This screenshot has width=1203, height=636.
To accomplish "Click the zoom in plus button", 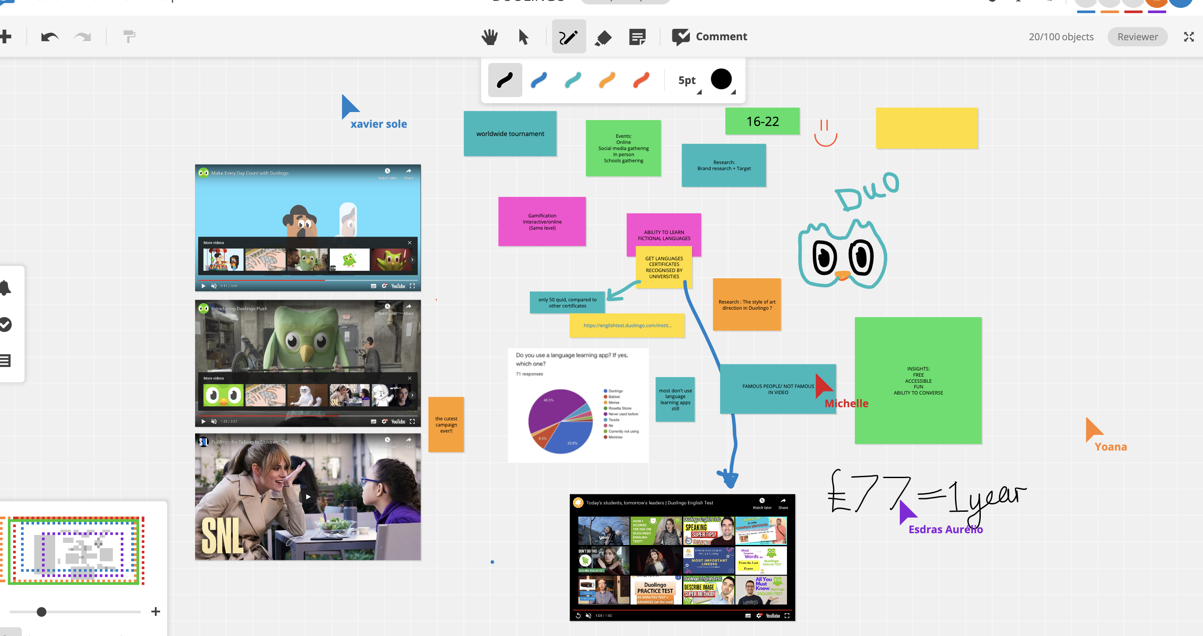I will (156, 612).
